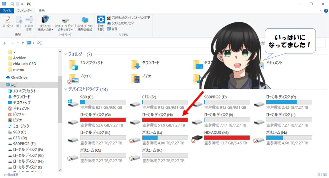Select ボリューム (N:) drive icon
This screenshot has height=178, width=329.
pyautogui.click(x=259, y=140)
